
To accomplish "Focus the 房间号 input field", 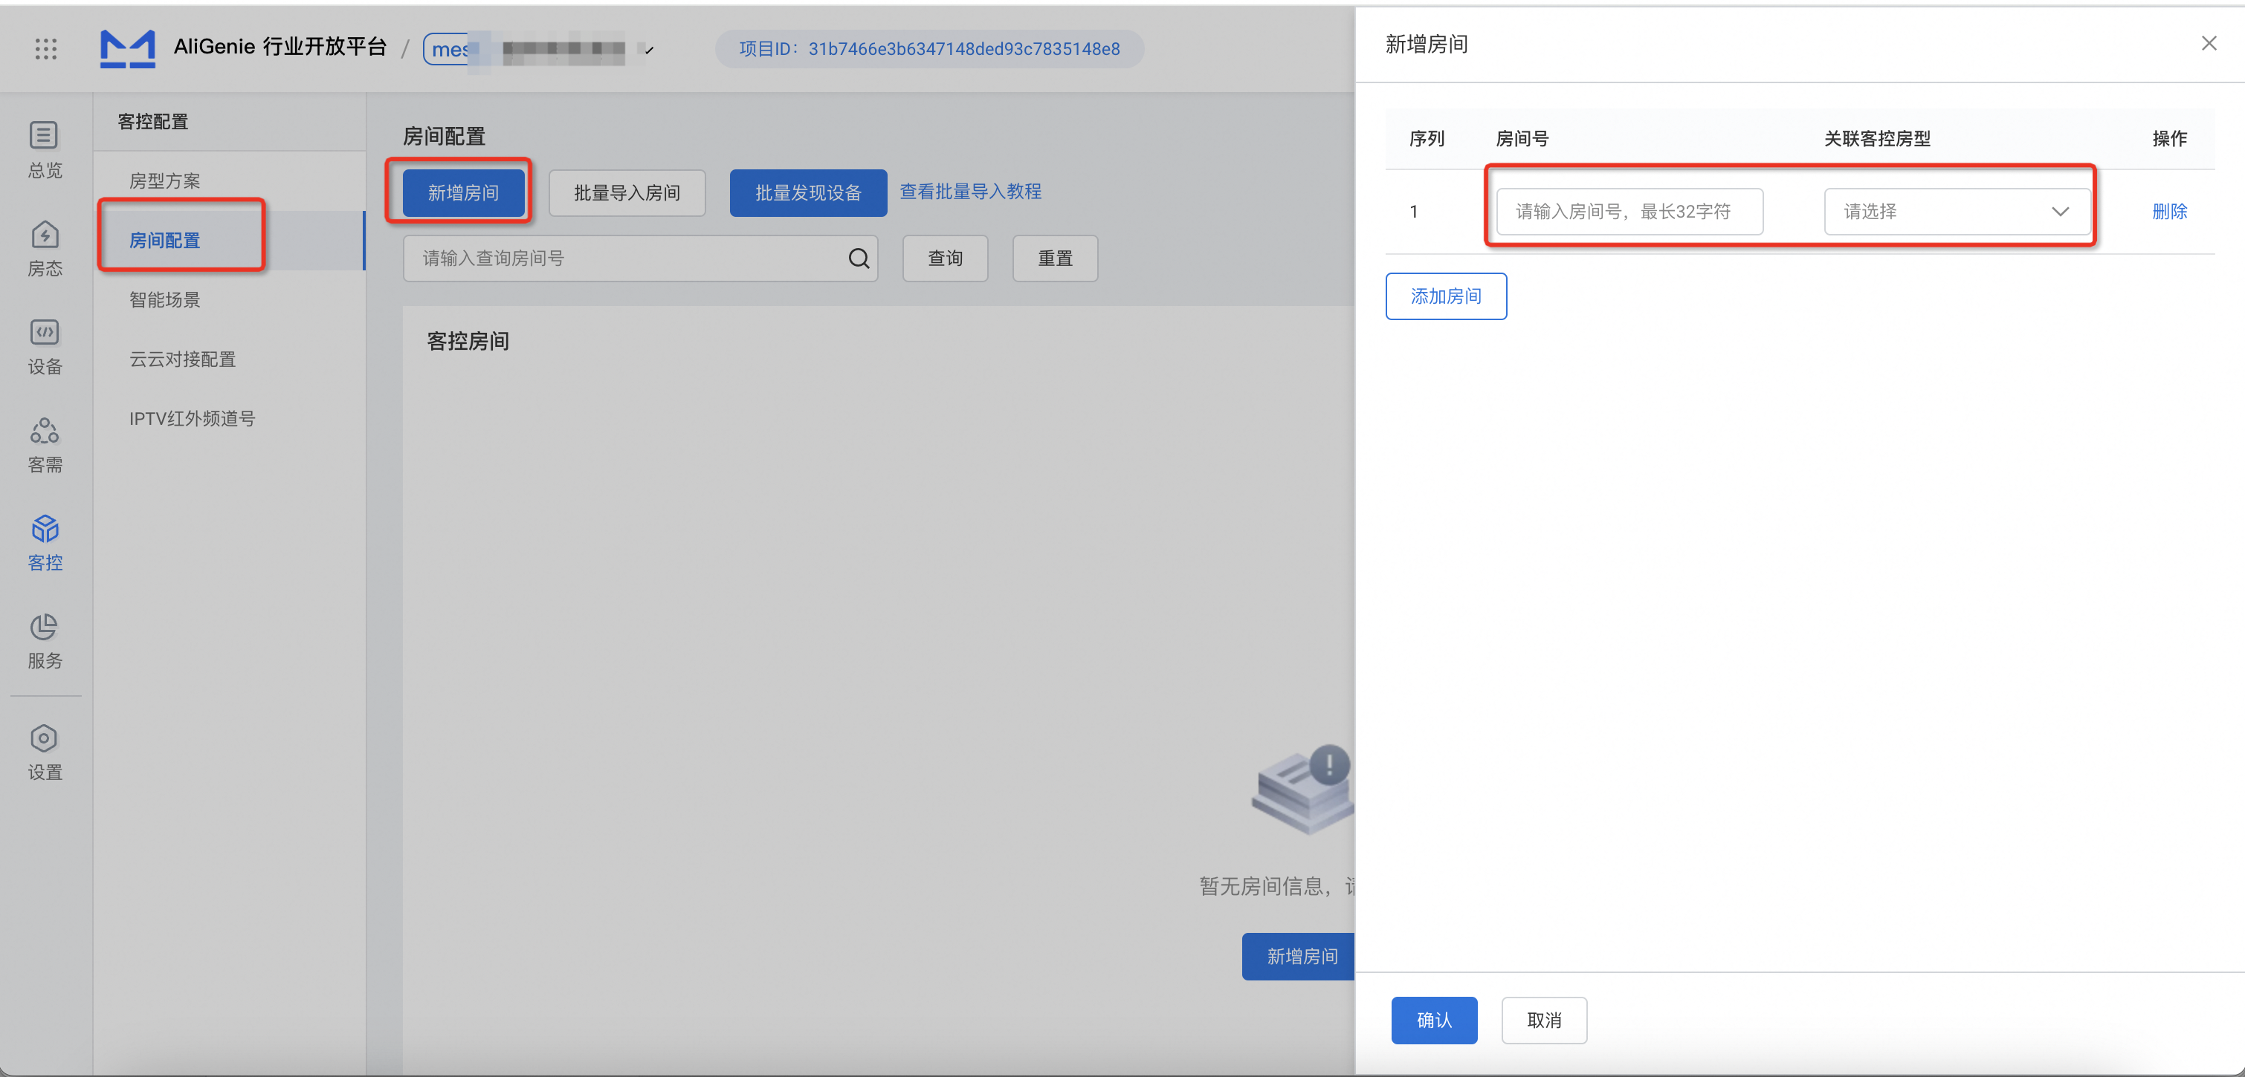I will (x=1628, y=212).
